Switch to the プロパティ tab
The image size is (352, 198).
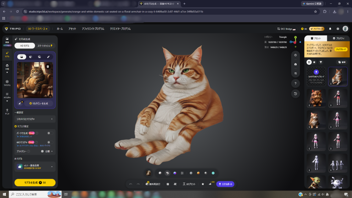pos(338,38)
